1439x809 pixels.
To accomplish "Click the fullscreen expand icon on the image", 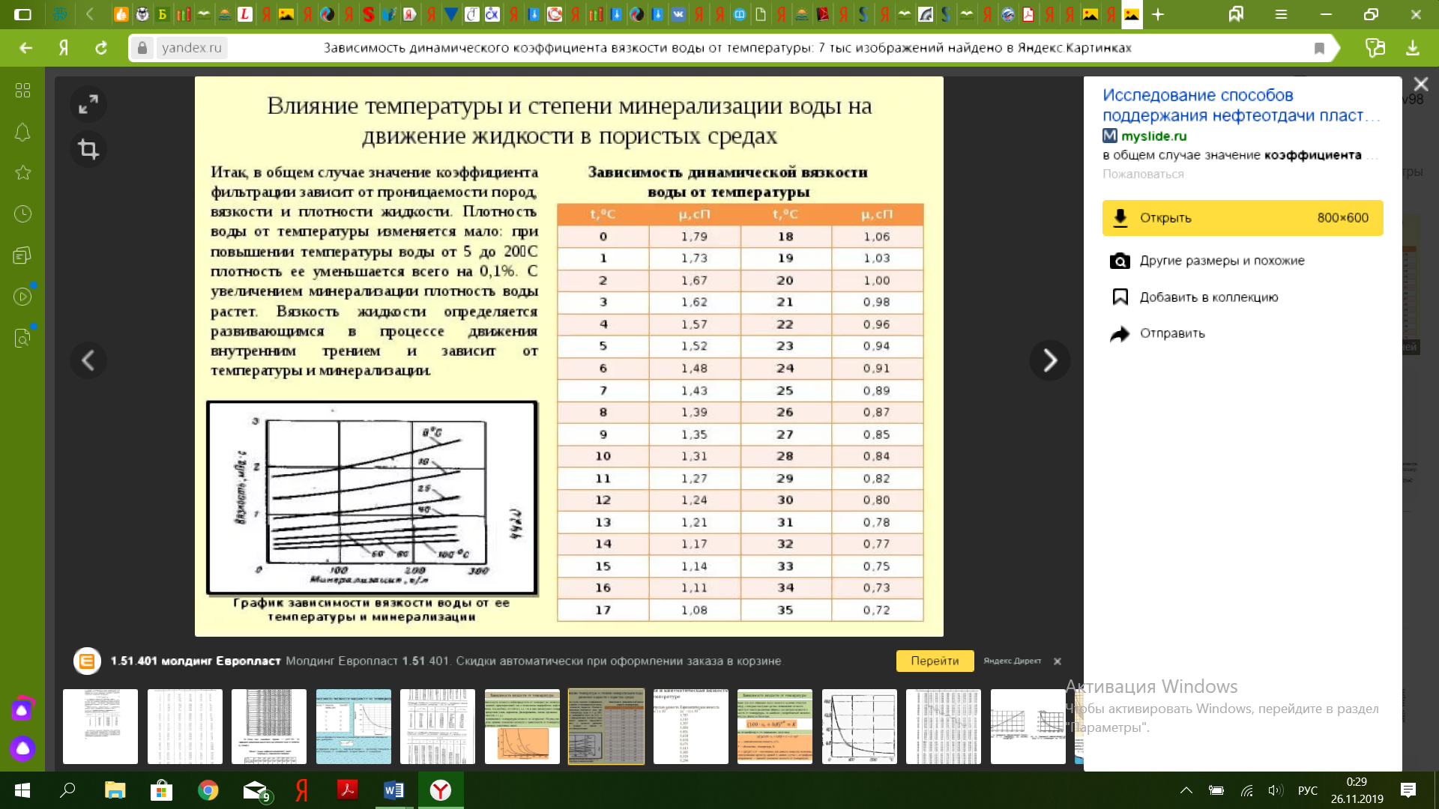I will pyautogui.click(x=88, y=104).
